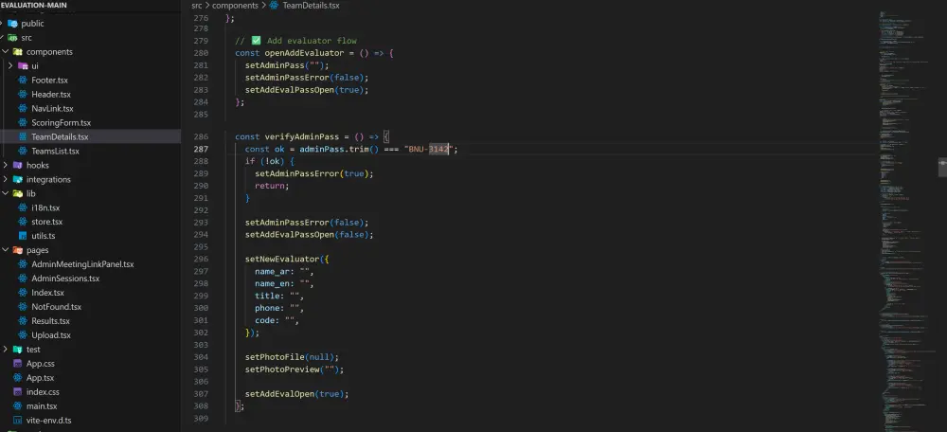This screenshot has width=947, height=432.
Task: Click the React icon beside i18n.tsx
Action: coord(23,207)
